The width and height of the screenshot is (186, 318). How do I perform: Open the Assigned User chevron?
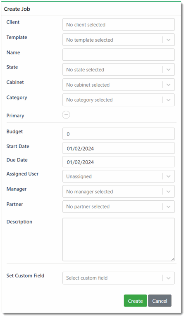(x=168, y=176)
